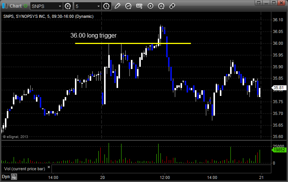This screenshot has height=182, width=288.
Task: Click the green 19852 volume marker
Action: tap(279, 150)
